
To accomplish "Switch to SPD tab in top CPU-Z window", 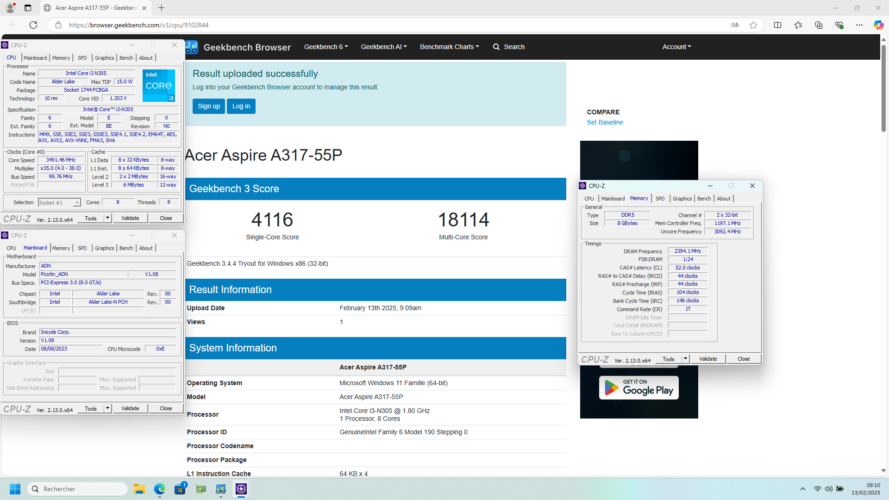I will coord(82,58).
